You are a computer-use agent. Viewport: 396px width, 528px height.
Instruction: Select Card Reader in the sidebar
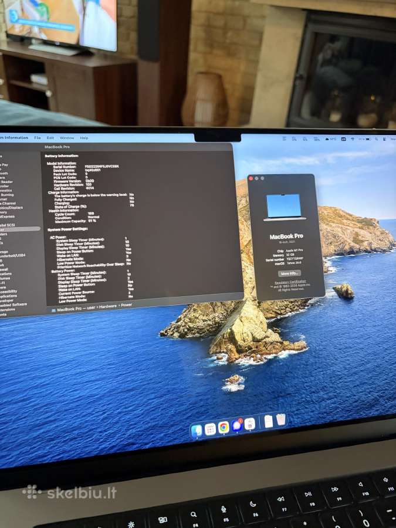[x=6, y=182]
